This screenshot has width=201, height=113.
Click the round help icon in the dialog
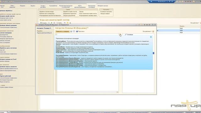point(153,31)
